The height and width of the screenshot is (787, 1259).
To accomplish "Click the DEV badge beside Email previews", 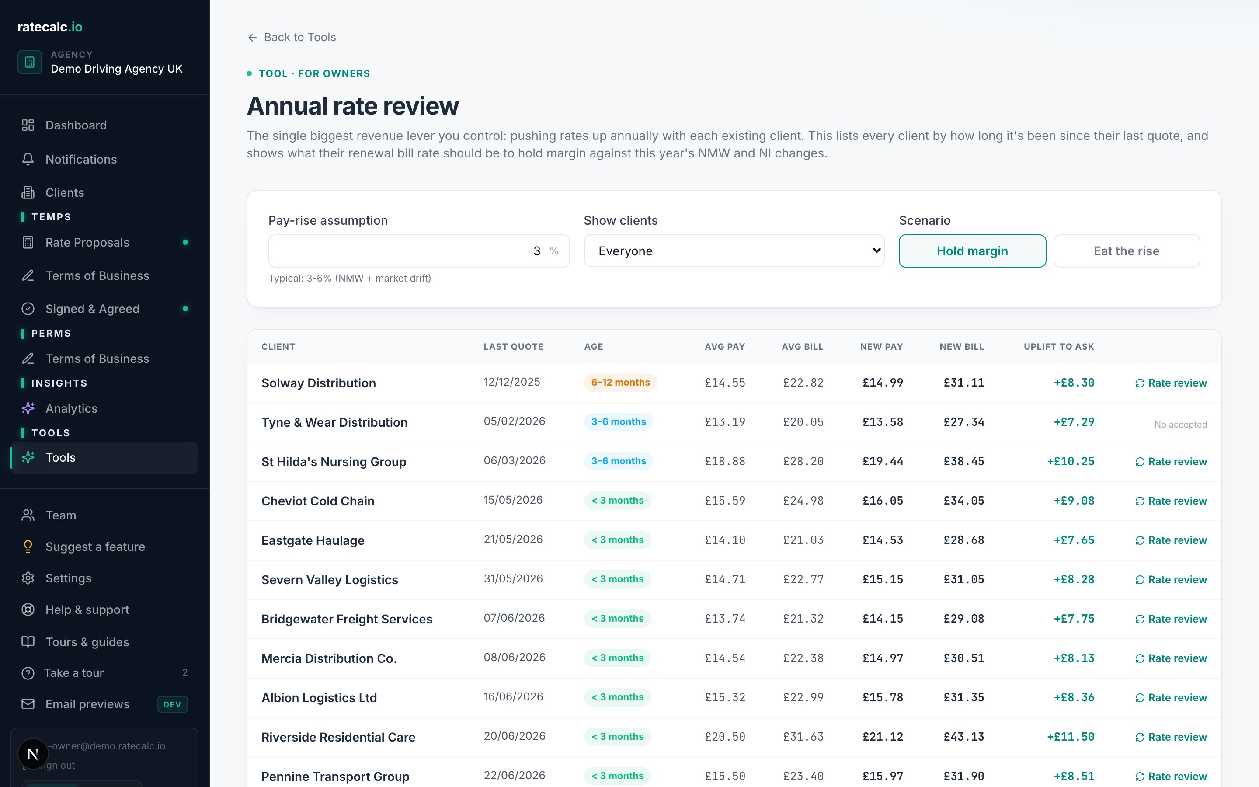I will click(172, 704).
